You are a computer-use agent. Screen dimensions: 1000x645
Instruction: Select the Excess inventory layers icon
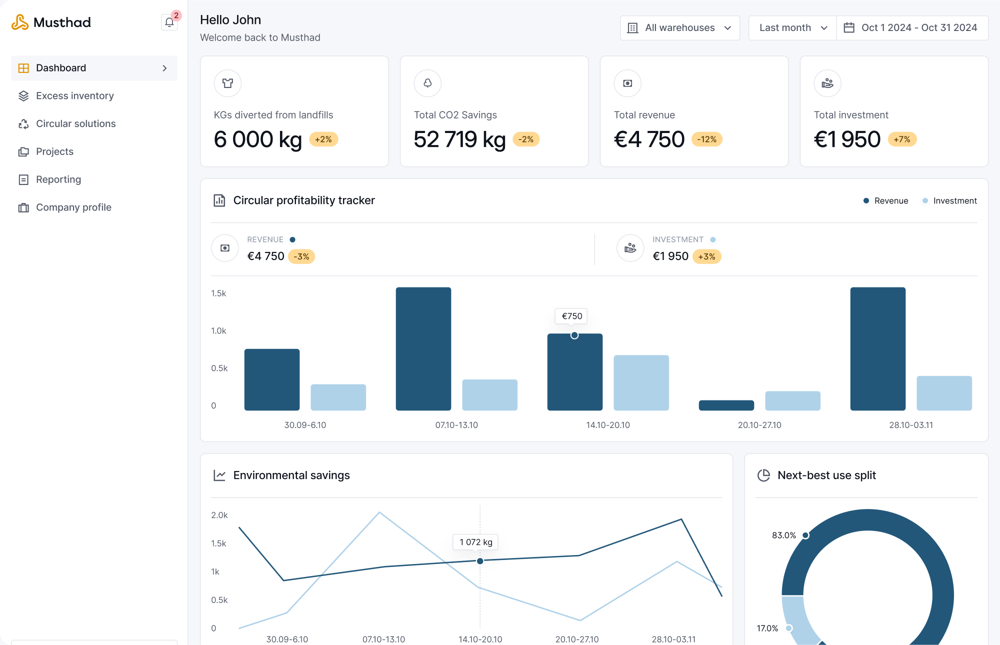coord(23,95)
